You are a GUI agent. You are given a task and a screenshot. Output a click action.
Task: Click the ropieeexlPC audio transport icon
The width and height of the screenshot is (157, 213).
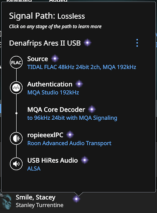tap(16, 138)
